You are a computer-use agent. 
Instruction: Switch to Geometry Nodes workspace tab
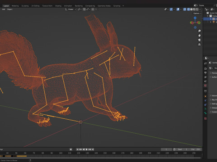coord(104,6)
